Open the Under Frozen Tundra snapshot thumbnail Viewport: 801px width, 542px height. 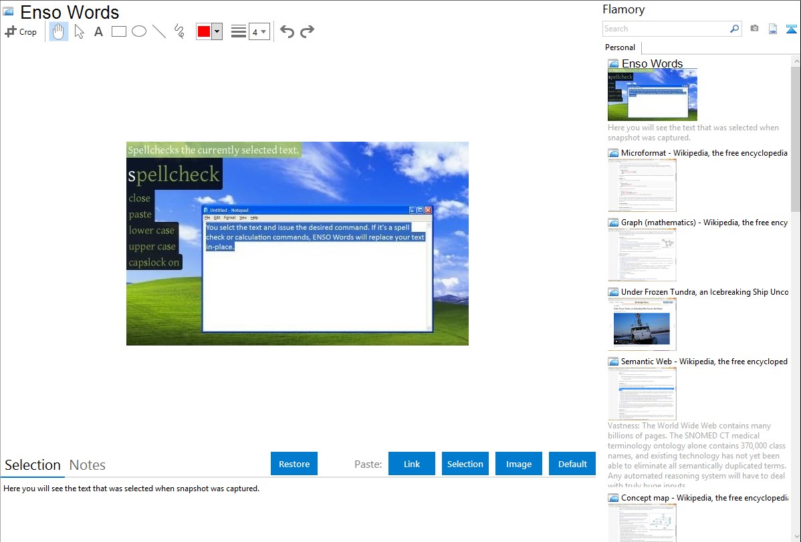pyautogui.click(x=642, y=324)
